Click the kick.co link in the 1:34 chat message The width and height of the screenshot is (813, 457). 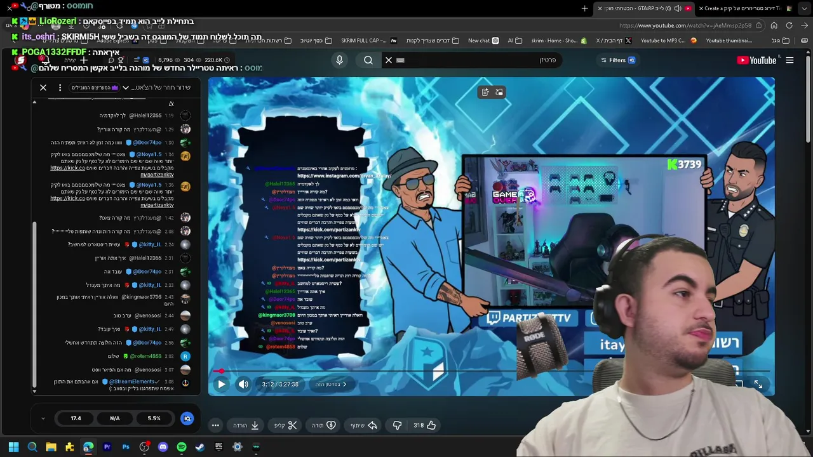click(x=67, y=168)
